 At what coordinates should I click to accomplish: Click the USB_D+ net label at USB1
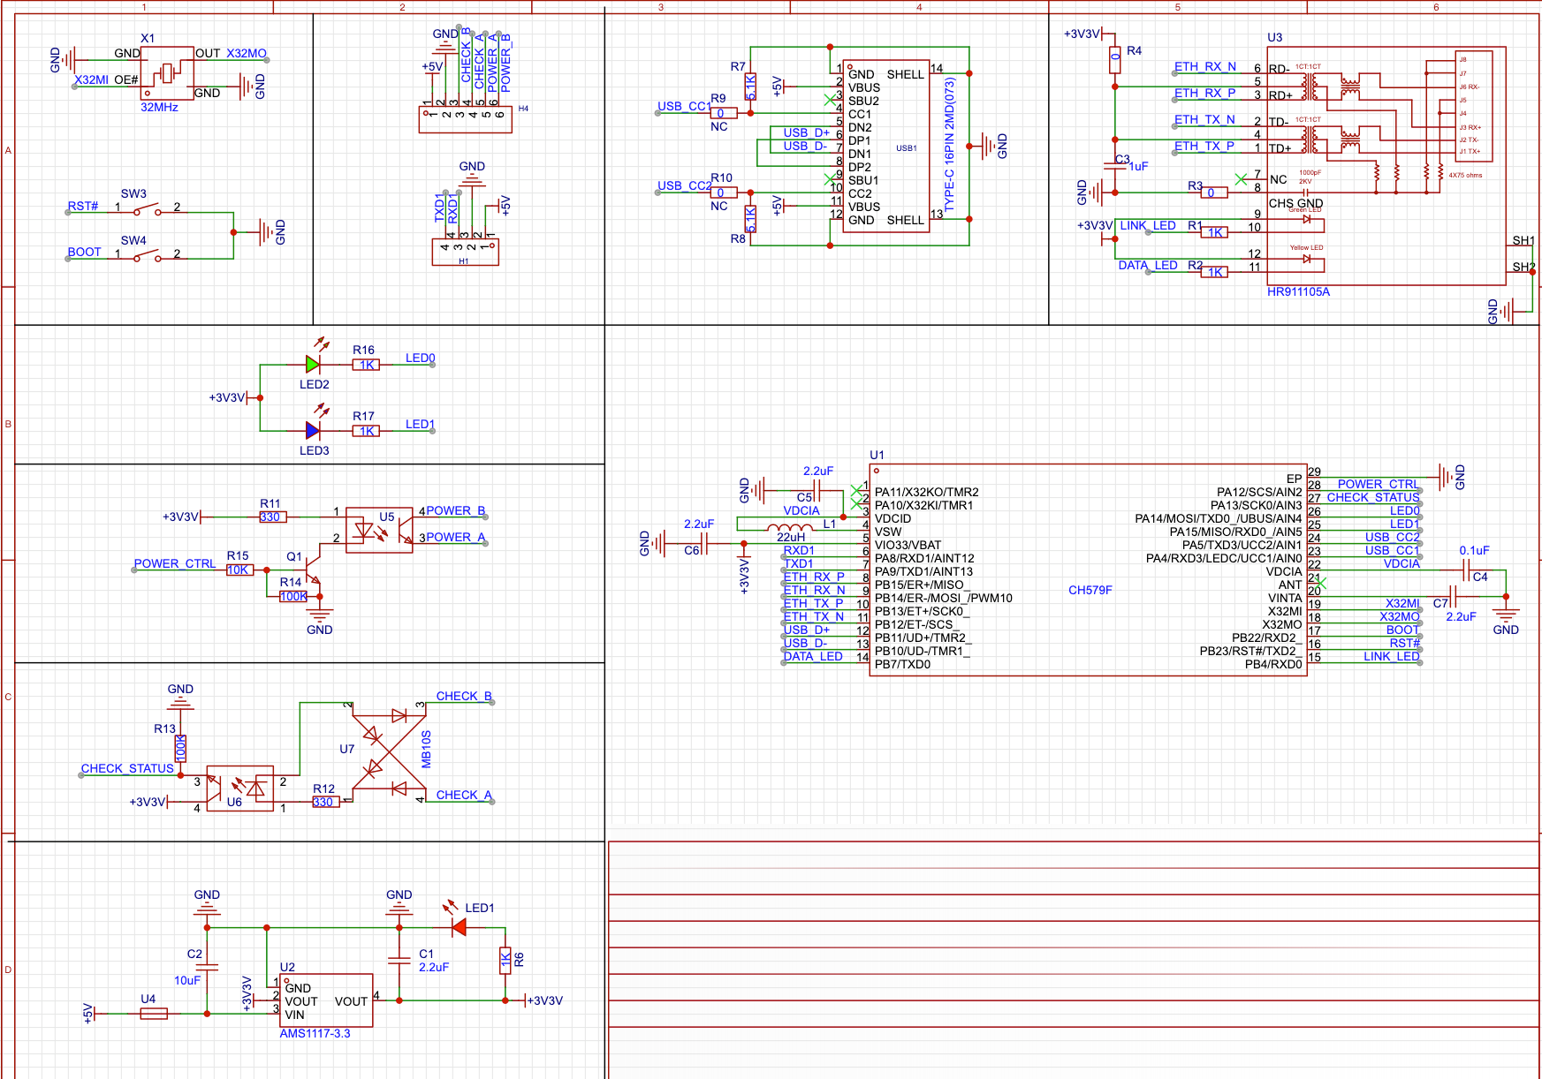point(807,132)
